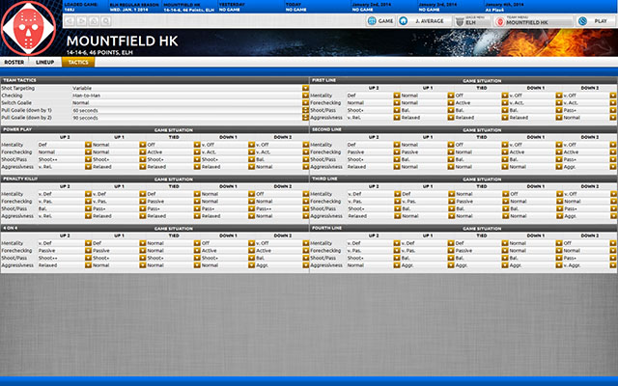Go forward with the right arrow toolbar icon
Screen dimensions: 618x386
tap(81, 21)
